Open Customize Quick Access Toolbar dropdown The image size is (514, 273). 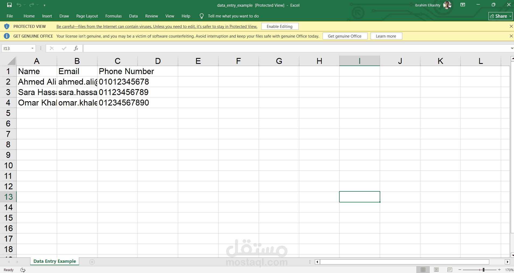point(44,5)
